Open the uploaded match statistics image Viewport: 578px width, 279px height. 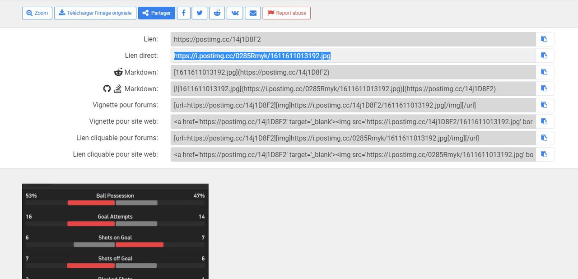[115, 231]
